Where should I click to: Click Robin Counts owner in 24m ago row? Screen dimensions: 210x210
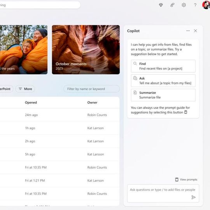coord(97,115)
